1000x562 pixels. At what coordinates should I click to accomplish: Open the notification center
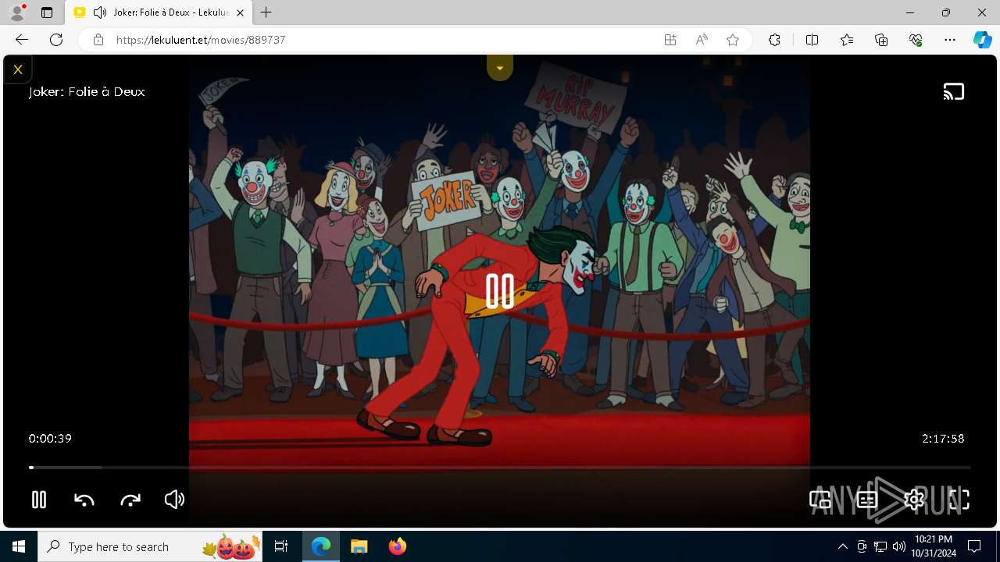coord(974,546)
